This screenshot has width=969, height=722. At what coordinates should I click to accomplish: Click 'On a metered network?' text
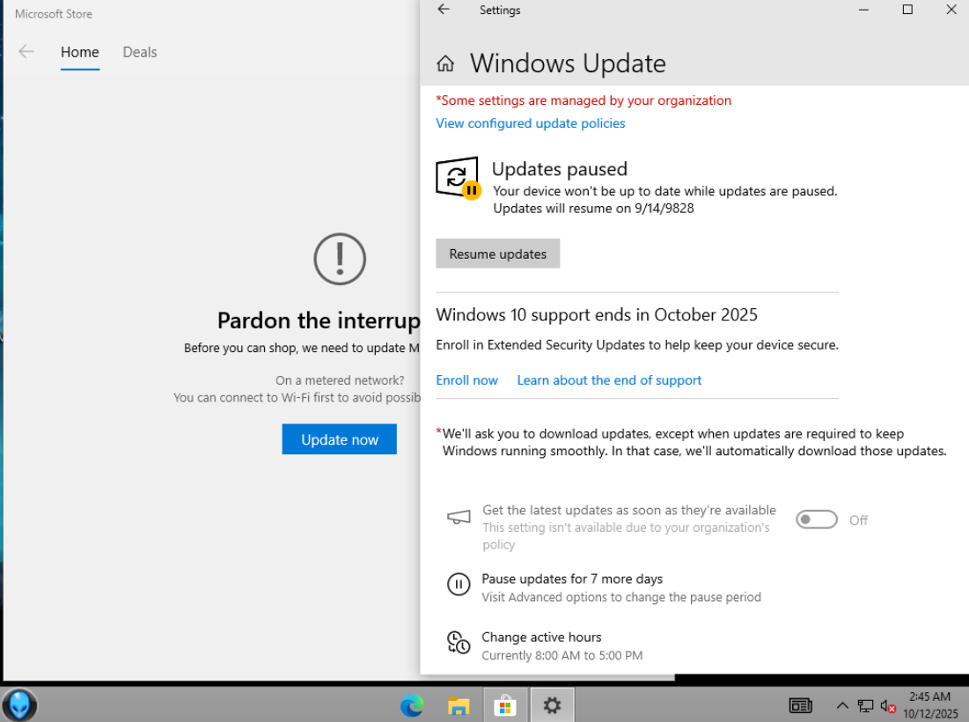(339, 380)
